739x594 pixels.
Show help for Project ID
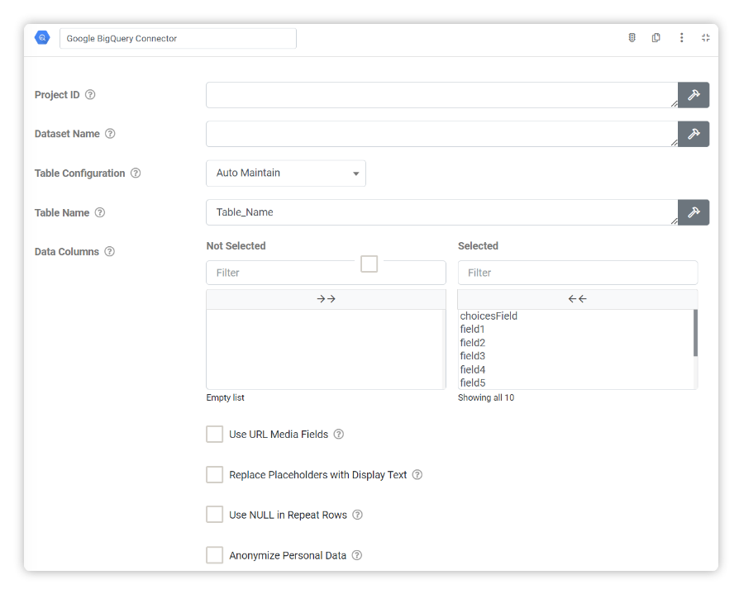click(90, 95)
